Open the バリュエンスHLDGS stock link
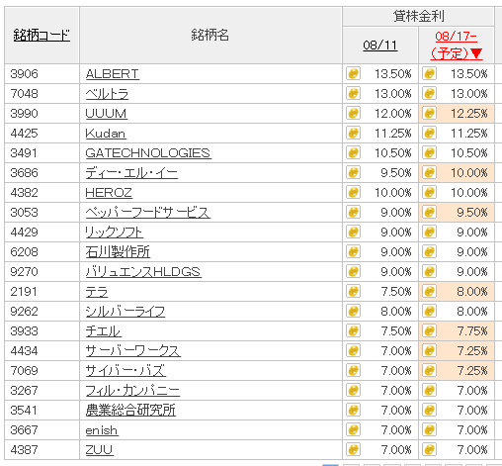This screenshot has width=502, height=466. tap(143, 272)
